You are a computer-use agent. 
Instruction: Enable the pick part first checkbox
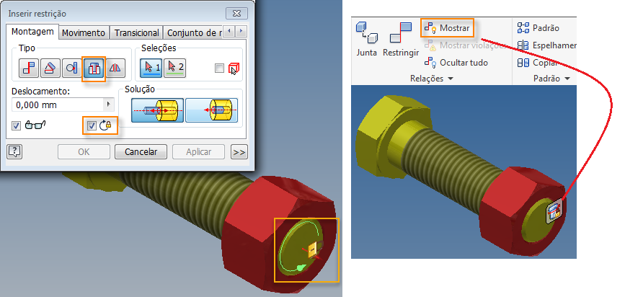click(219, 68)
